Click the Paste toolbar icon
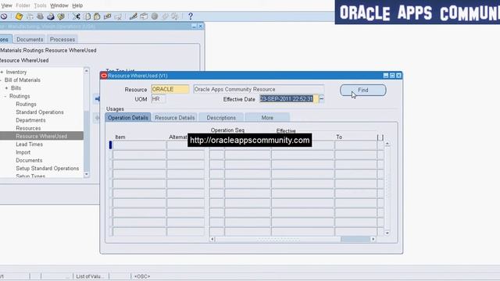Screen dimensions: 500x281 [x=97, y=16]
